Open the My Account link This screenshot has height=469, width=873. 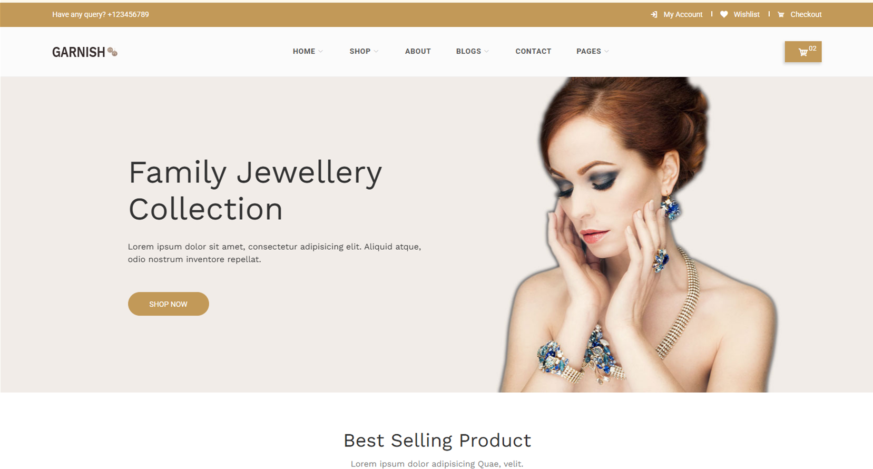(x=683, y=15)
